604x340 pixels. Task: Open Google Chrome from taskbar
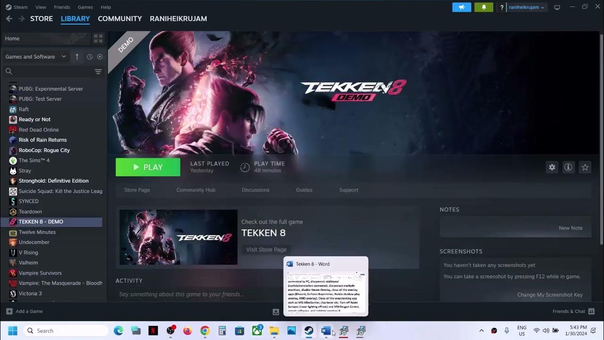coord(205,331)
